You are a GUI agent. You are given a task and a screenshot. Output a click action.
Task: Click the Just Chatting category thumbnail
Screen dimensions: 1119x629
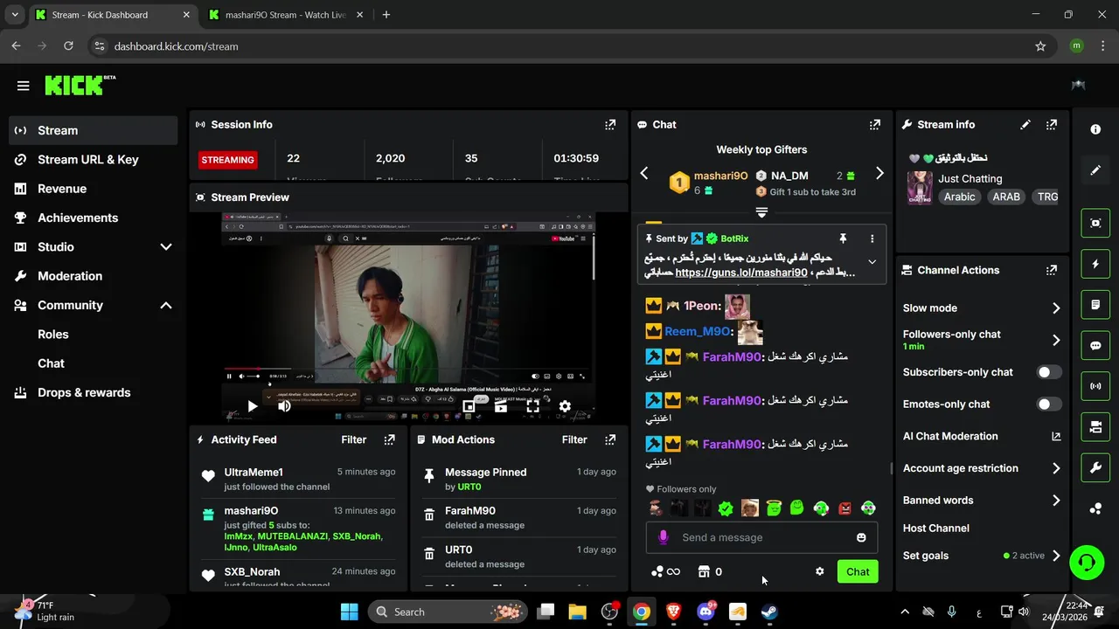click(x=920, y=188)
